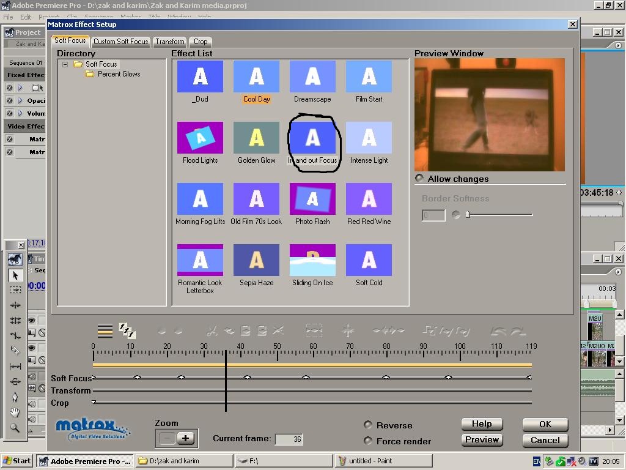
Task: Click the Current frame field
Action: click(x=289, y=439)
